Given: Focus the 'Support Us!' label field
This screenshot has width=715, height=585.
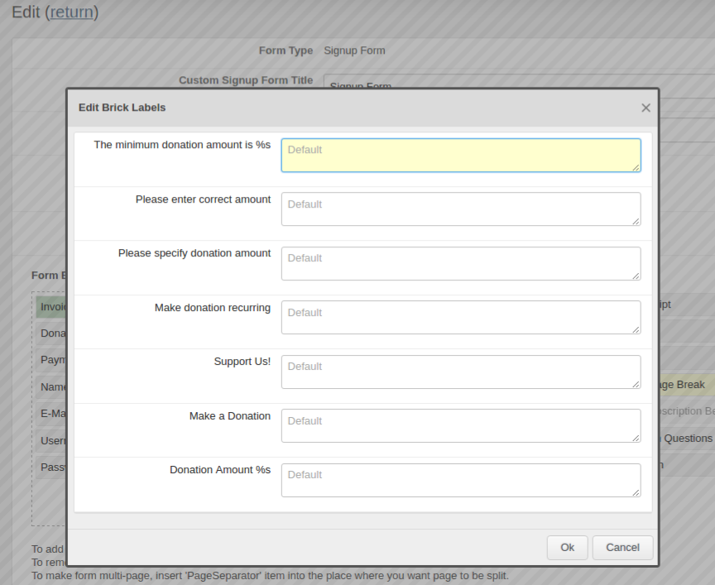Looking at the screenshot, I should click(x=460, y=372).
